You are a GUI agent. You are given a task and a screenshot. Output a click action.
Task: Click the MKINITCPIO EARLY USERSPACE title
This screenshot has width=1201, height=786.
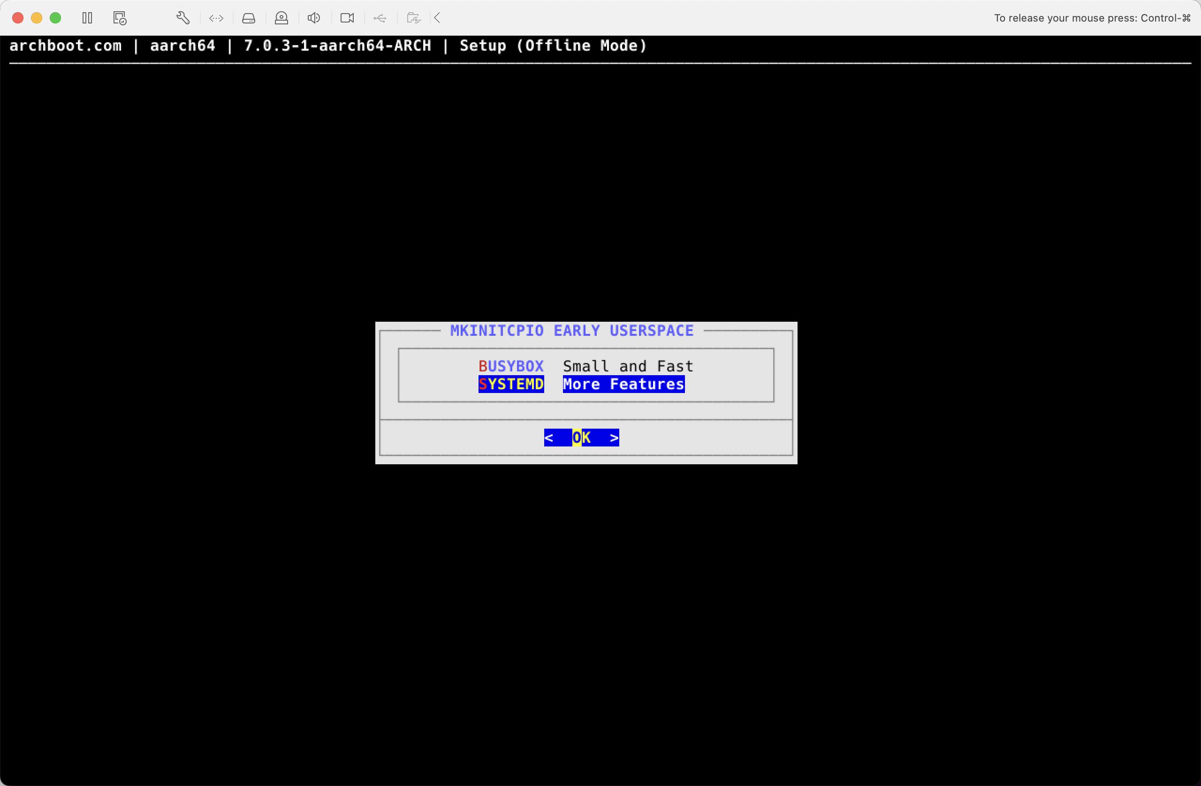pos(572,331)
